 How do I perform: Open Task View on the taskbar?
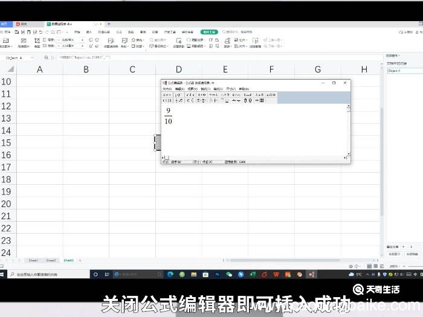[x=107, y=274]
